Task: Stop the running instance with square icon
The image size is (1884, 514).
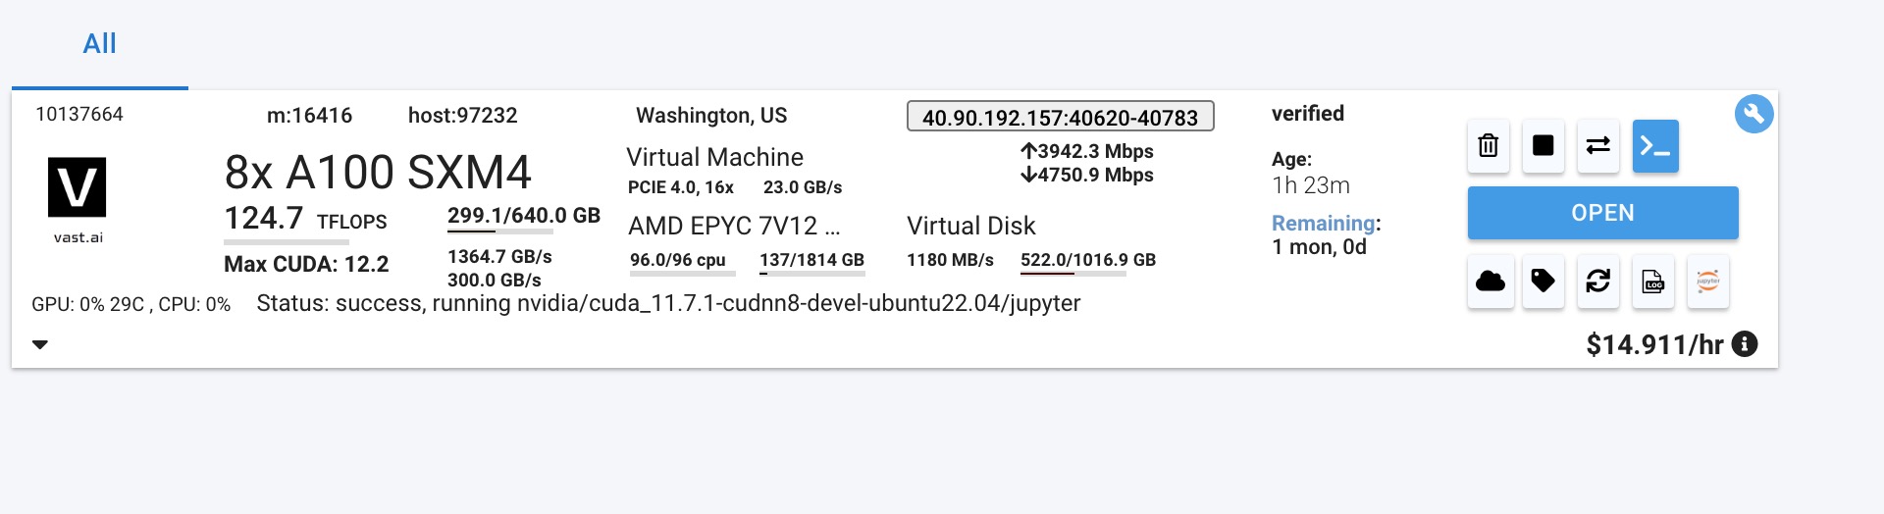Action: click(1544, 146)
